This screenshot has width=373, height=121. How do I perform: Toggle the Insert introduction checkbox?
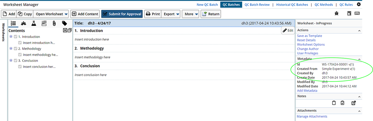(20, 43)
